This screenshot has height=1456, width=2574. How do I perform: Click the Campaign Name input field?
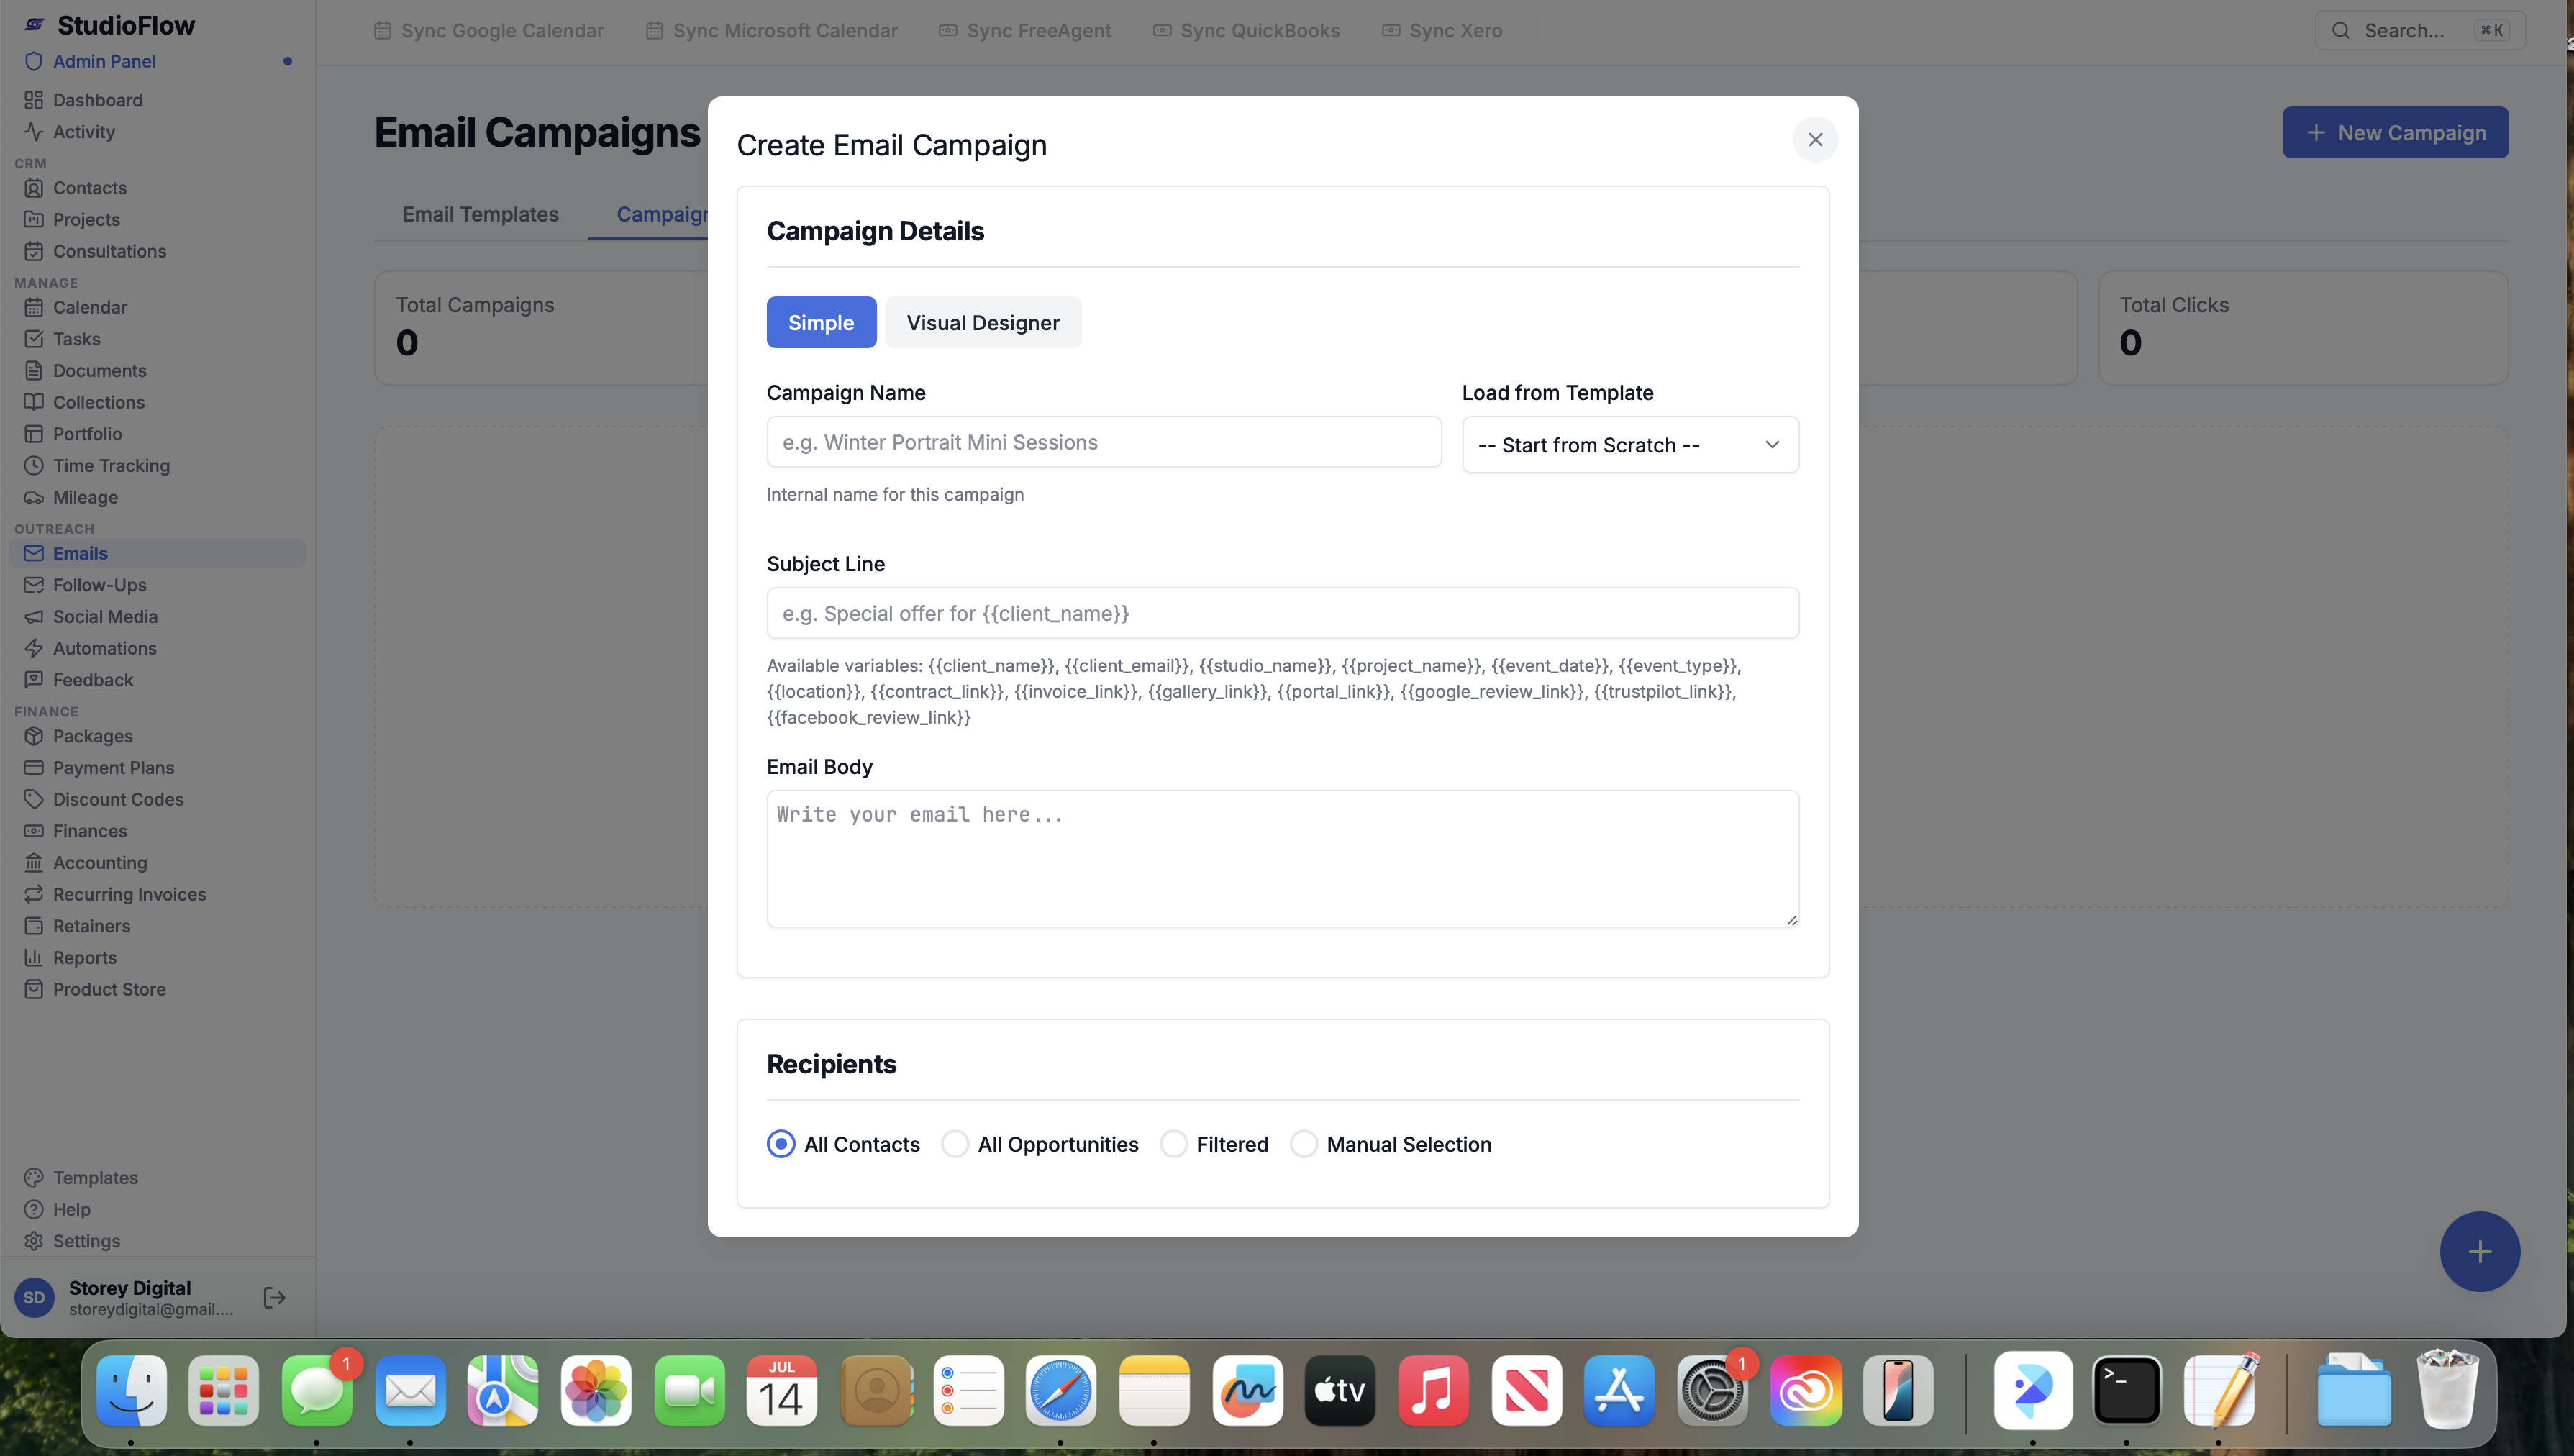tap(1104, 442)
